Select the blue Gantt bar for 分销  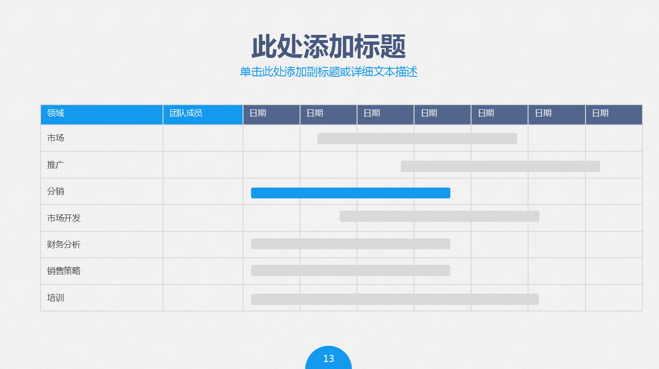350,192
